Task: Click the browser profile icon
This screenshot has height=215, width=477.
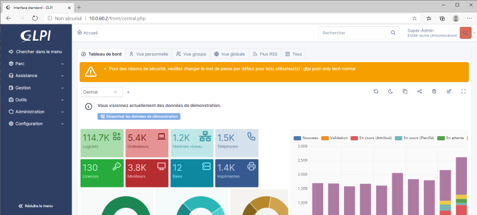Action: click(456, 19)
